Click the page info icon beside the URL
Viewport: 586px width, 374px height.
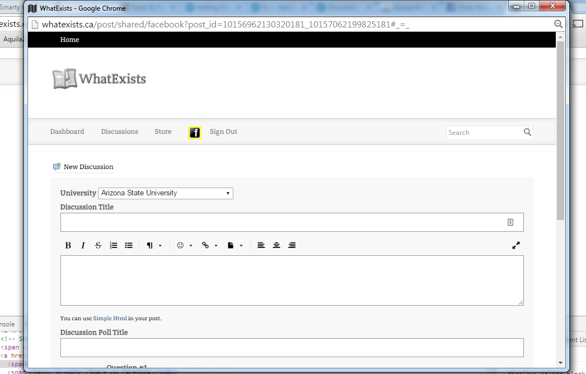click(35, 25)
